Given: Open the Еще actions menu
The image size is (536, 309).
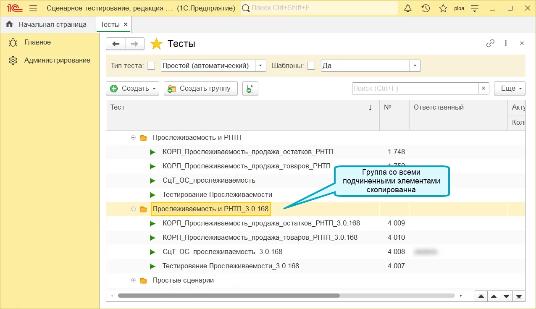Looking at the screenshot, I should coord(510,89).
